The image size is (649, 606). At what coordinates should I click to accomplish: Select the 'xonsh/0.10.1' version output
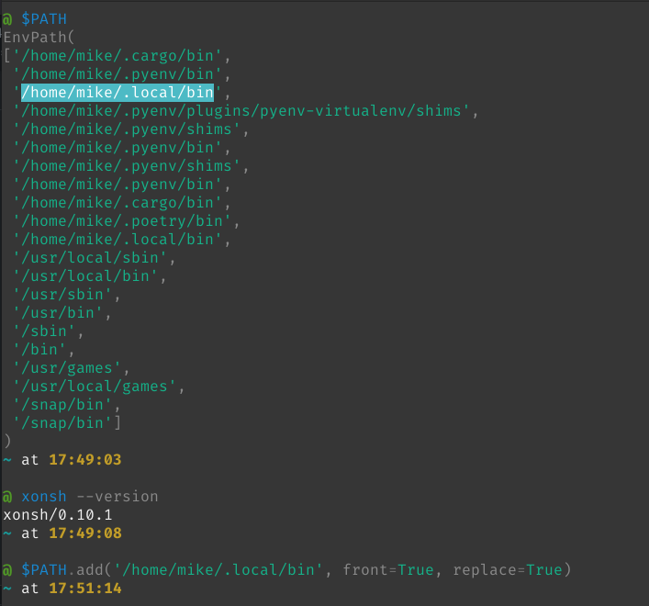(58, 515)
